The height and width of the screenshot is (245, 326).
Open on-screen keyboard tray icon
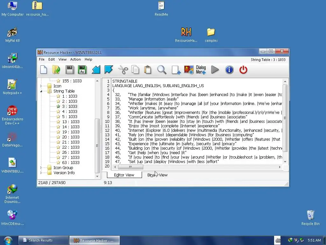pyautogui.click(x=278, y=240)
